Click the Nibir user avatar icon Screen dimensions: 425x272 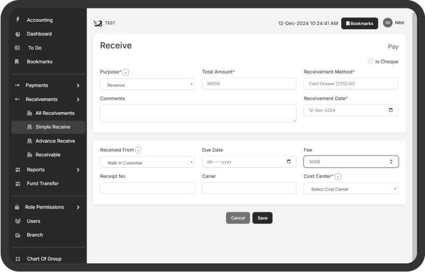point(388,23)
